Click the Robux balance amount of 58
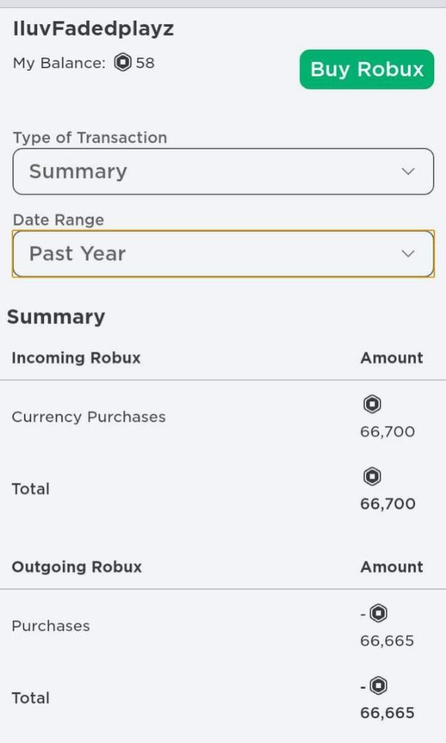 tap(145, 63)
